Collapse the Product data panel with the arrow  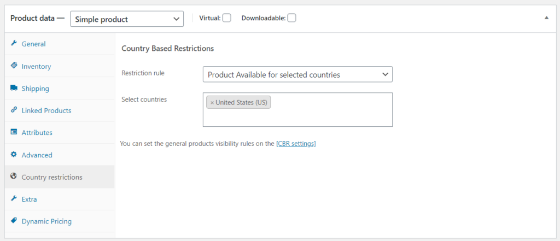click(x=546, y=17)
